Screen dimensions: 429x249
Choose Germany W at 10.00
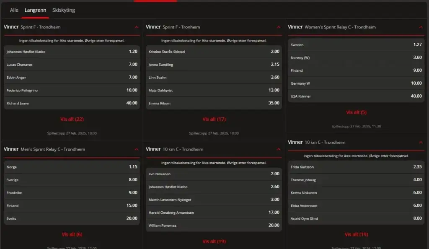[356, 83]
